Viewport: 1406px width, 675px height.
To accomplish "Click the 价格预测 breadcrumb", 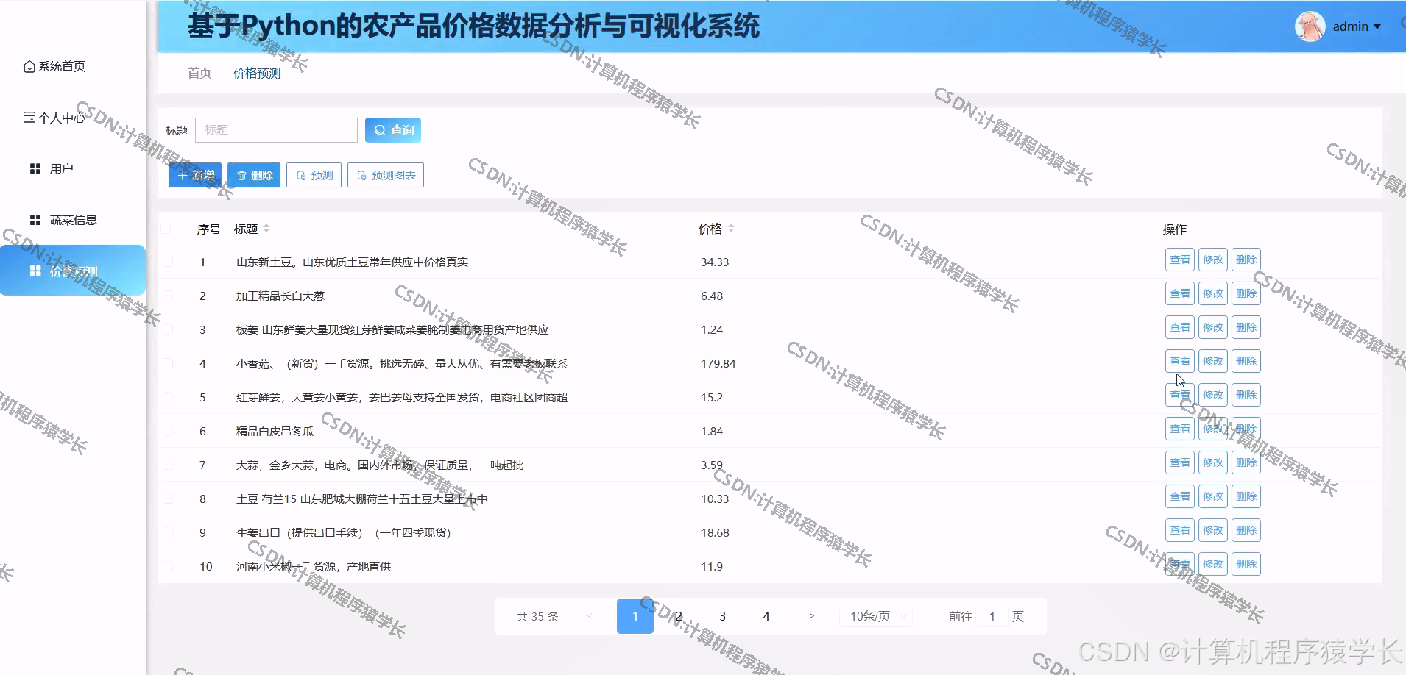I will click(x=257, y=73).
